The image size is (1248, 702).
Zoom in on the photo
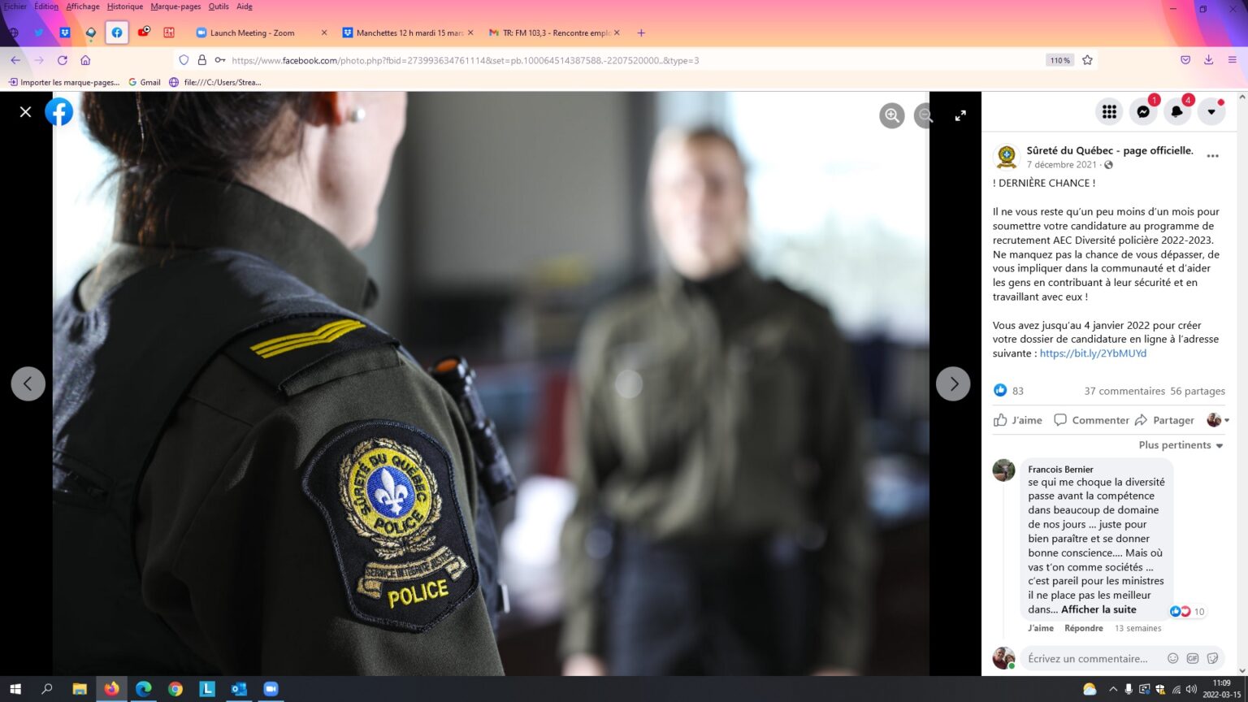pyautogui.click(x=891, y=115)
